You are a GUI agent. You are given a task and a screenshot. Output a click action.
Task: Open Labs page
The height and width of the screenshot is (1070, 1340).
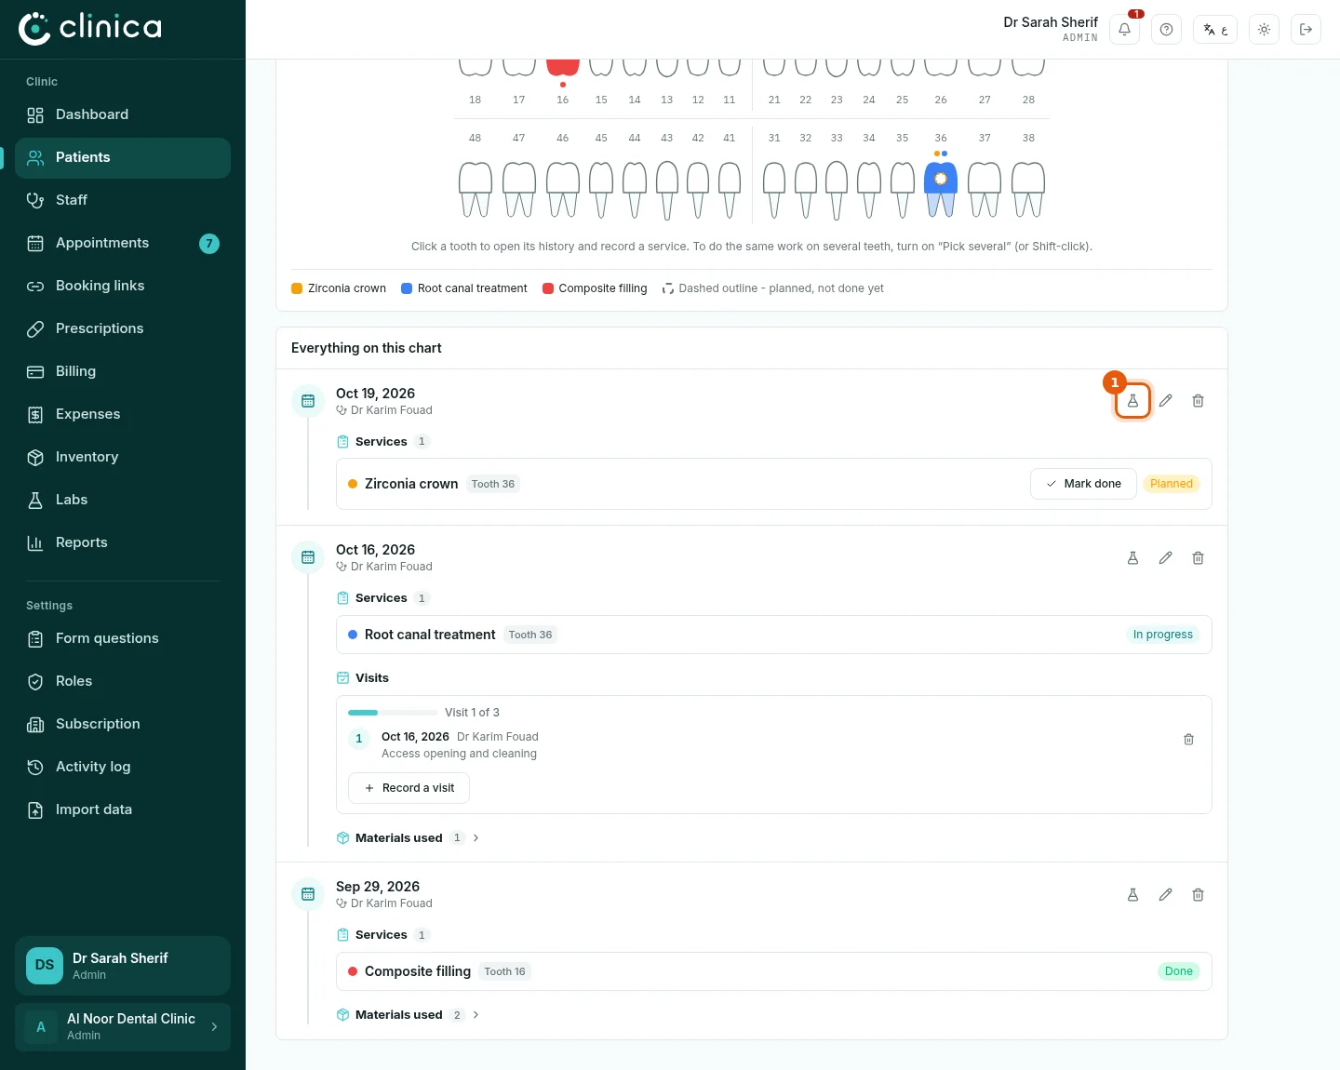(x=123, y=501)
